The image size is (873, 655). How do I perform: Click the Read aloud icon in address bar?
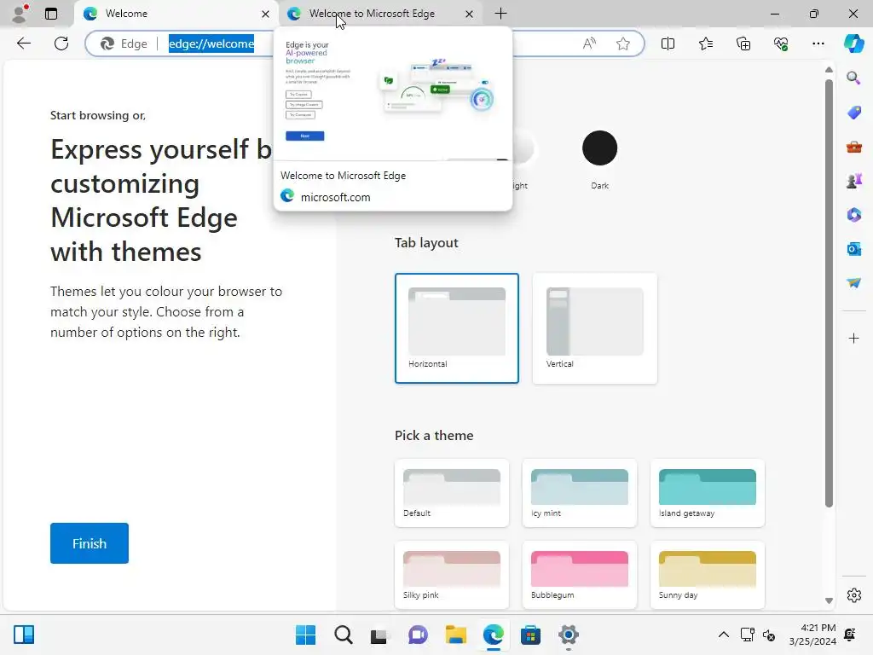click(589, 43)
